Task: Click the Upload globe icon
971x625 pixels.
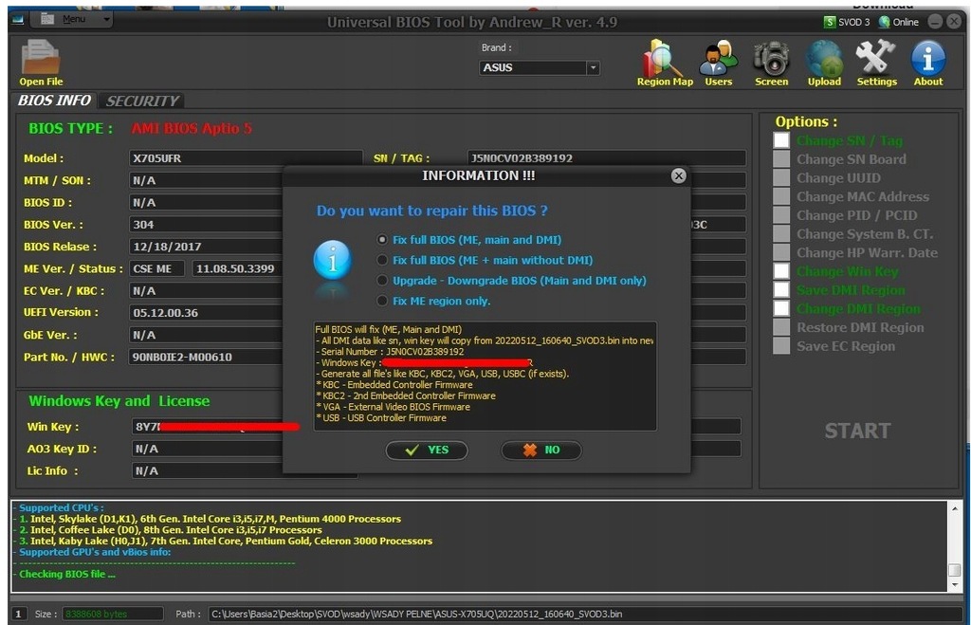Action: (824, 59)
